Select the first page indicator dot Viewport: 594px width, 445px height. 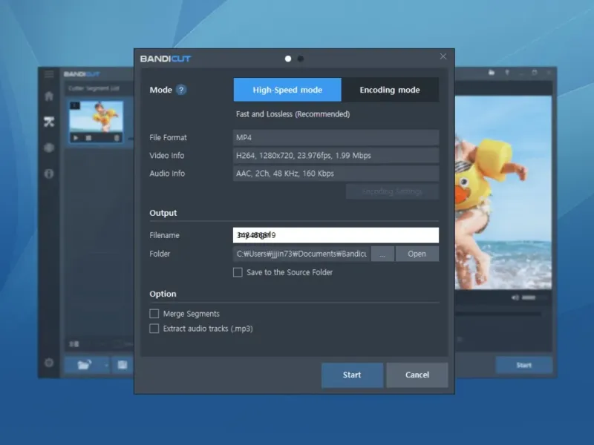288,59
